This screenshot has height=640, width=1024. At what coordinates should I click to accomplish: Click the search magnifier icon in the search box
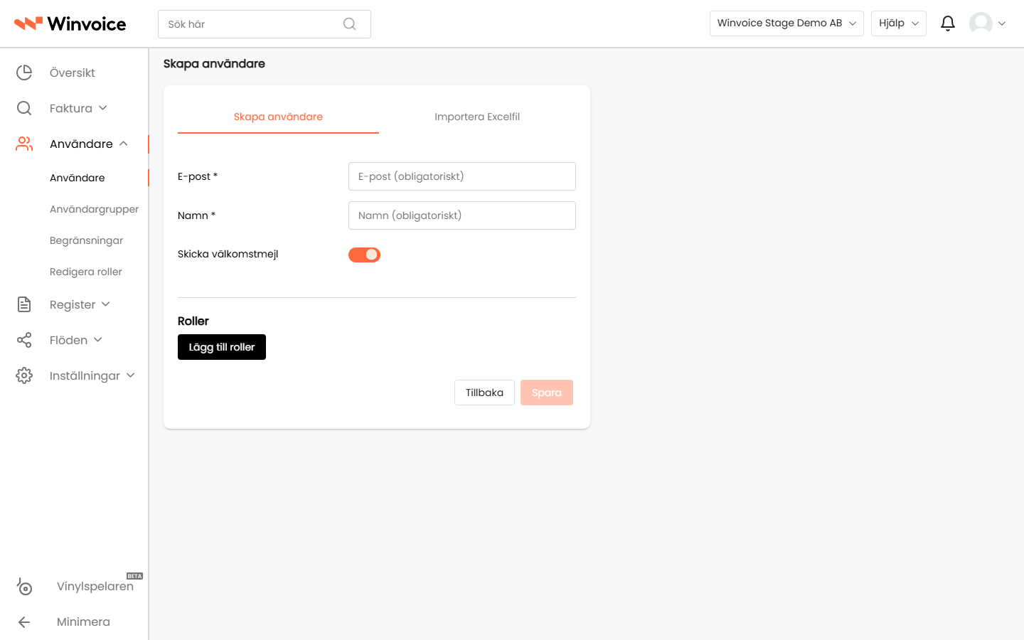pyautogui.click(x=349, y=24)
